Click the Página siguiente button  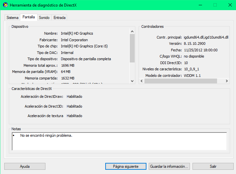tap(126, 166)
